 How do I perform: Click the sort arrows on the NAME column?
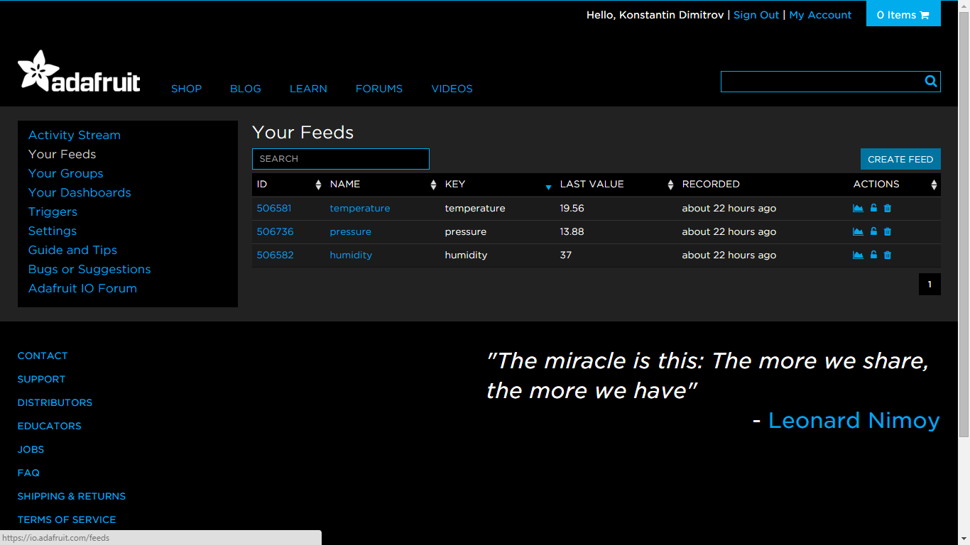(x=433, y=185)
